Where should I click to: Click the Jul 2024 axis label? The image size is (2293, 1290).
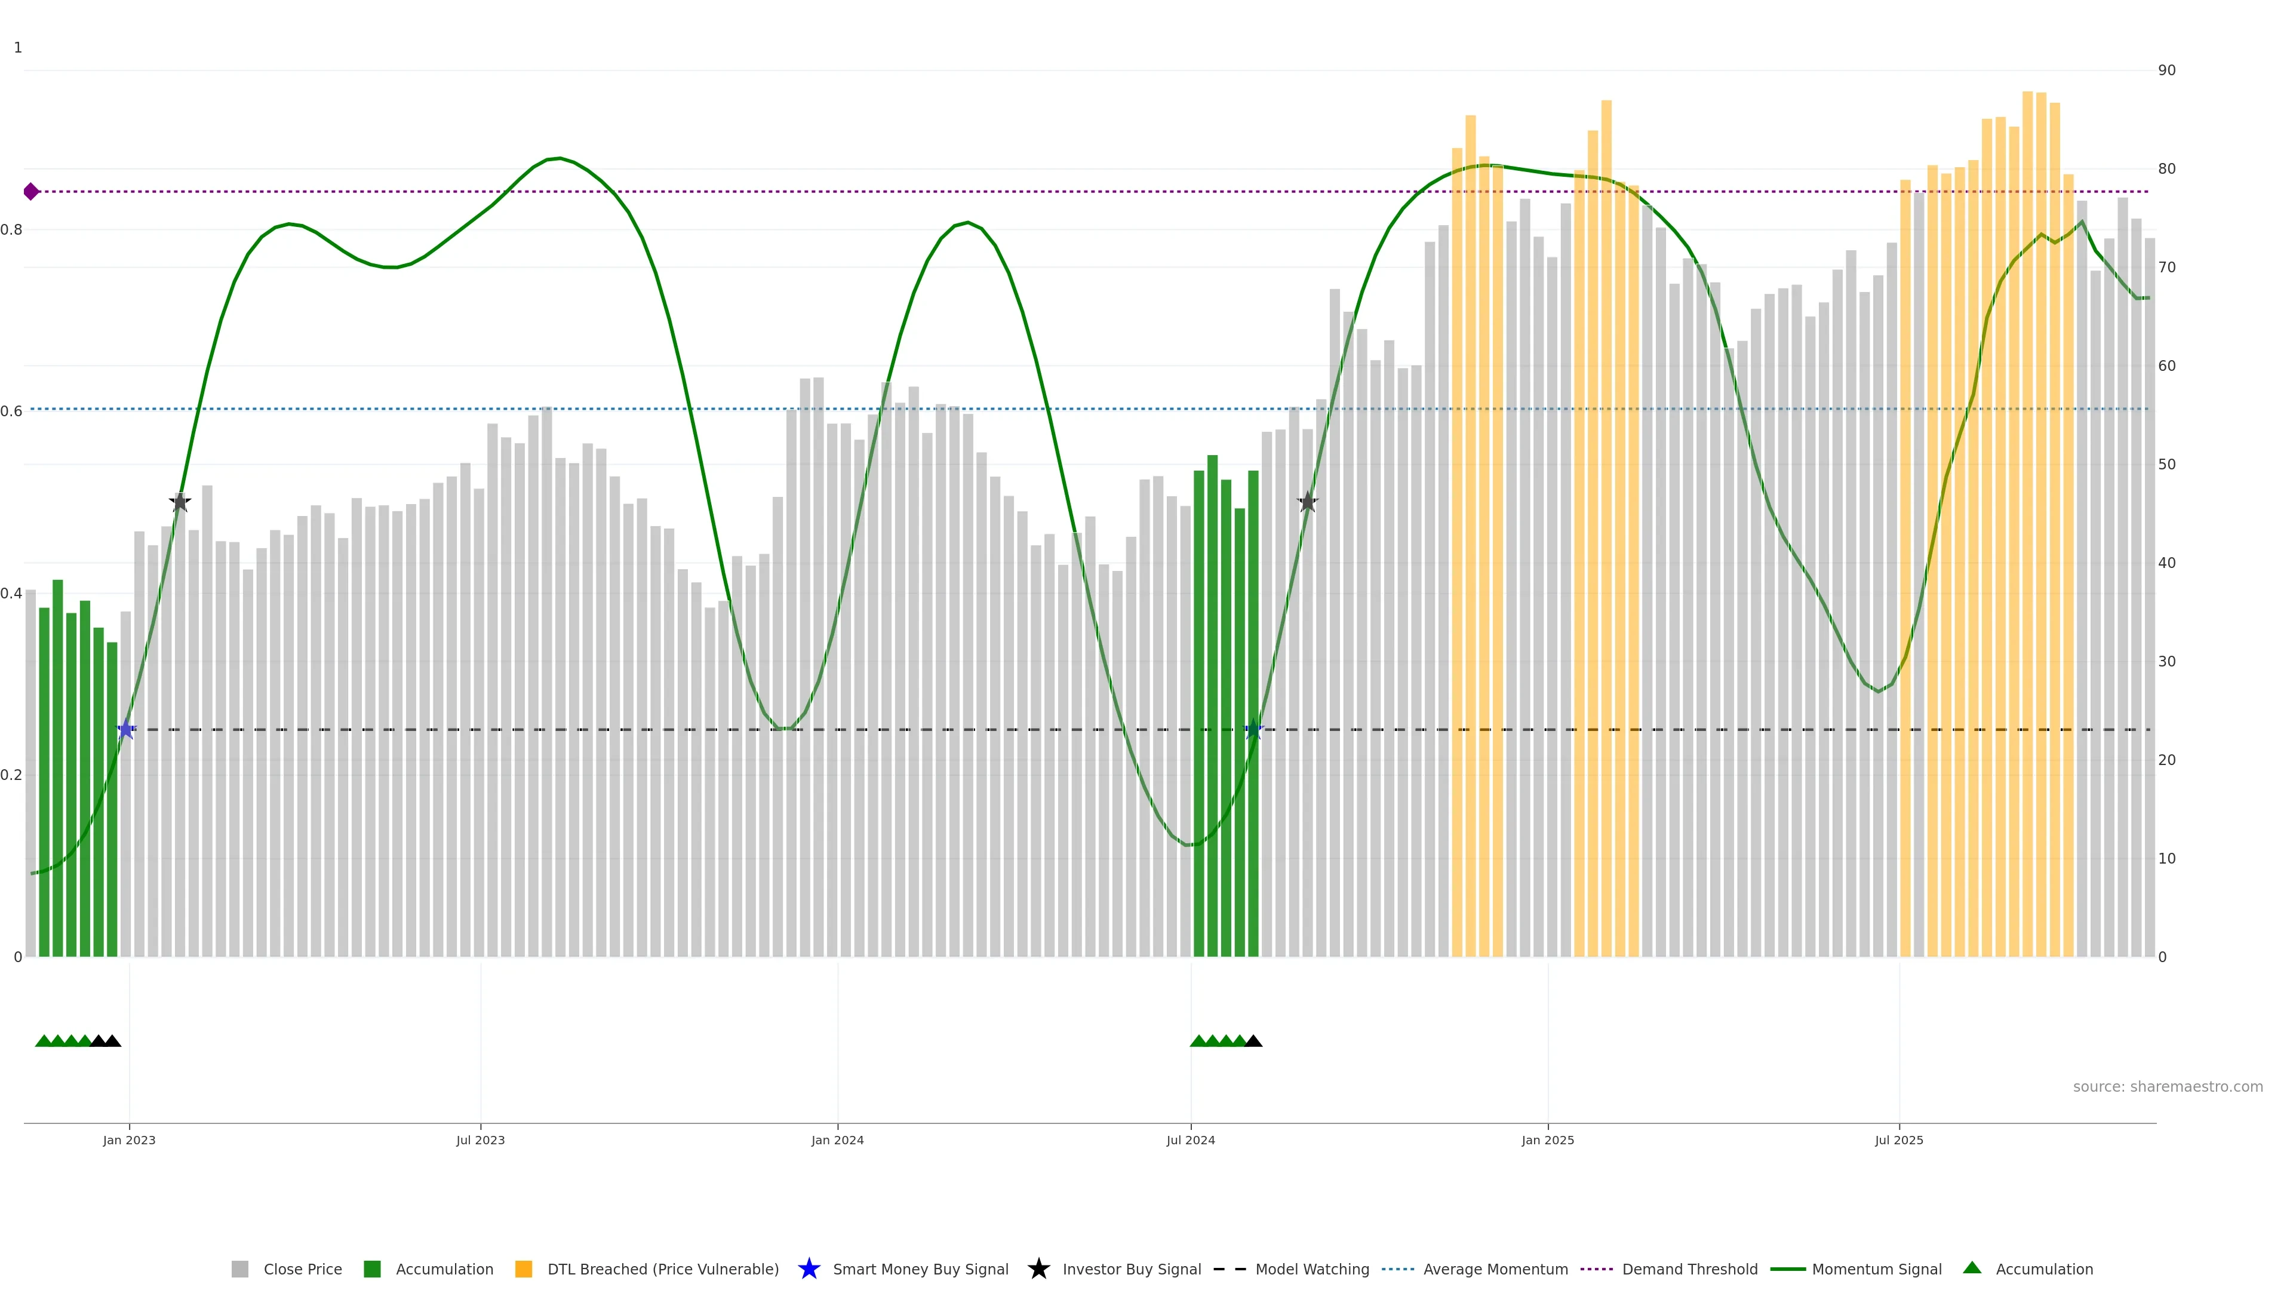[1190, 1141]
